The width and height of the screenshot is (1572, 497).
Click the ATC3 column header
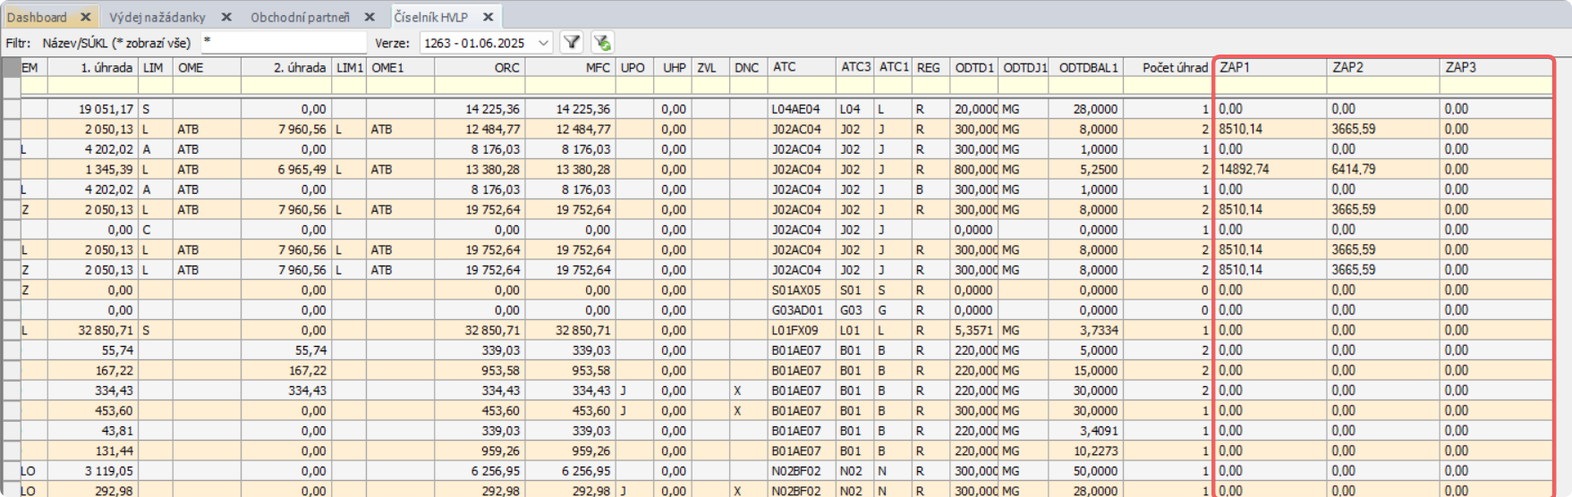855,67
